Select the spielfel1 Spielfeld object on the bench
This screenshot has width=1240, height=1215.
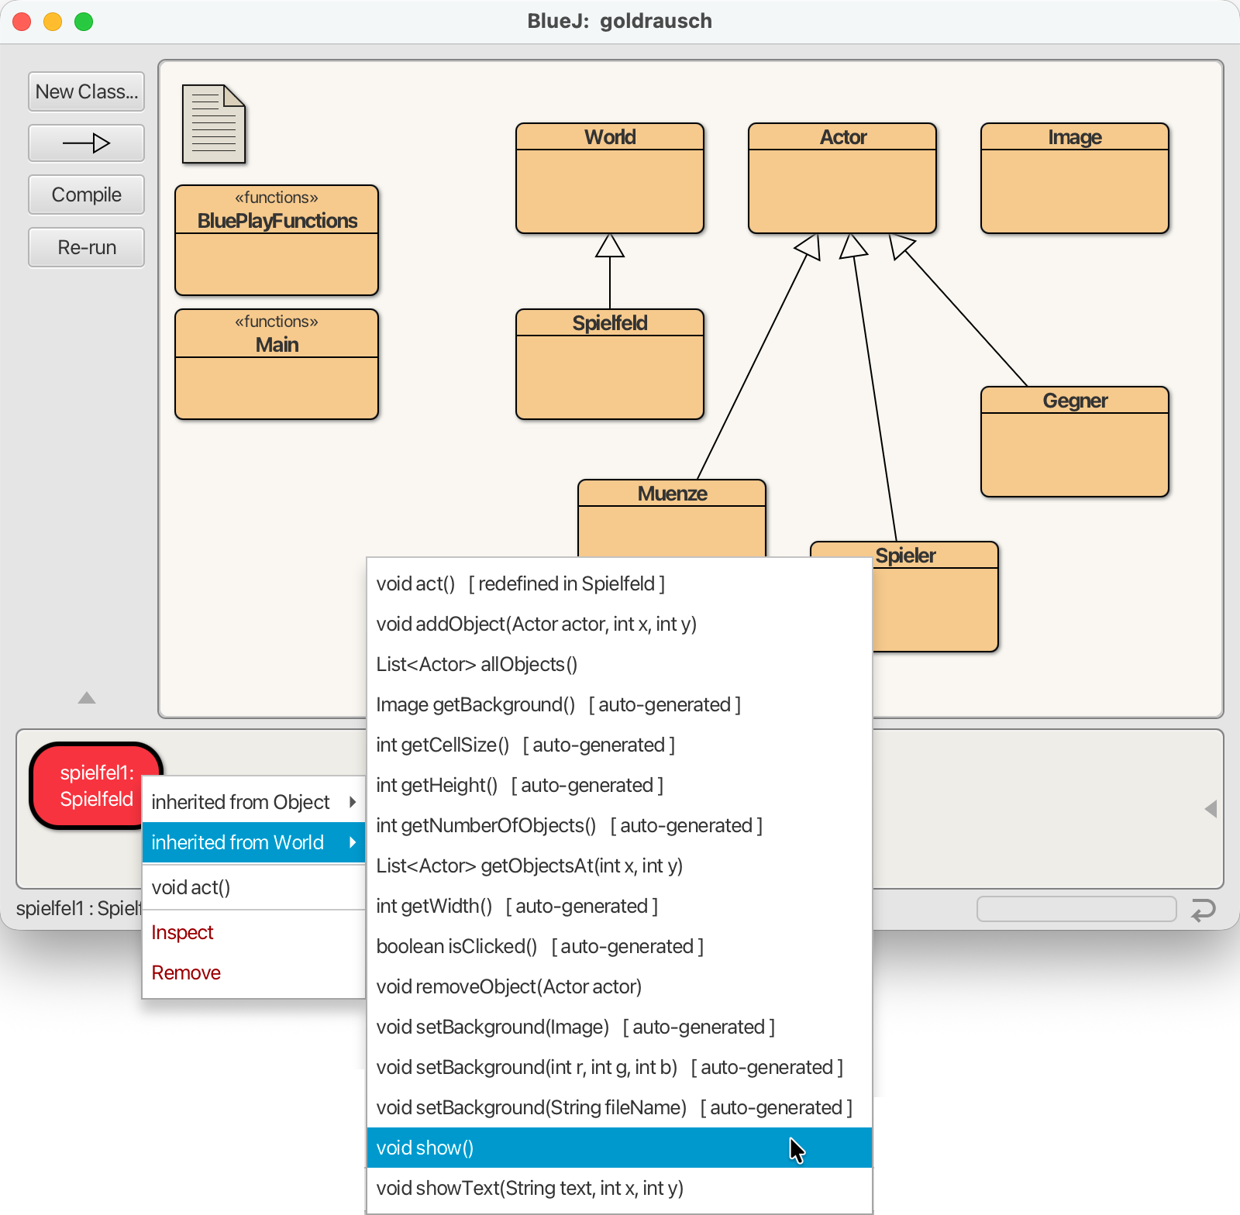pos(96,786)
